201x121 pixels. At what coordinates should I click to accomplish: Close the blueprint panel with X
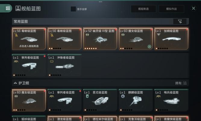[x=193, y=8]
